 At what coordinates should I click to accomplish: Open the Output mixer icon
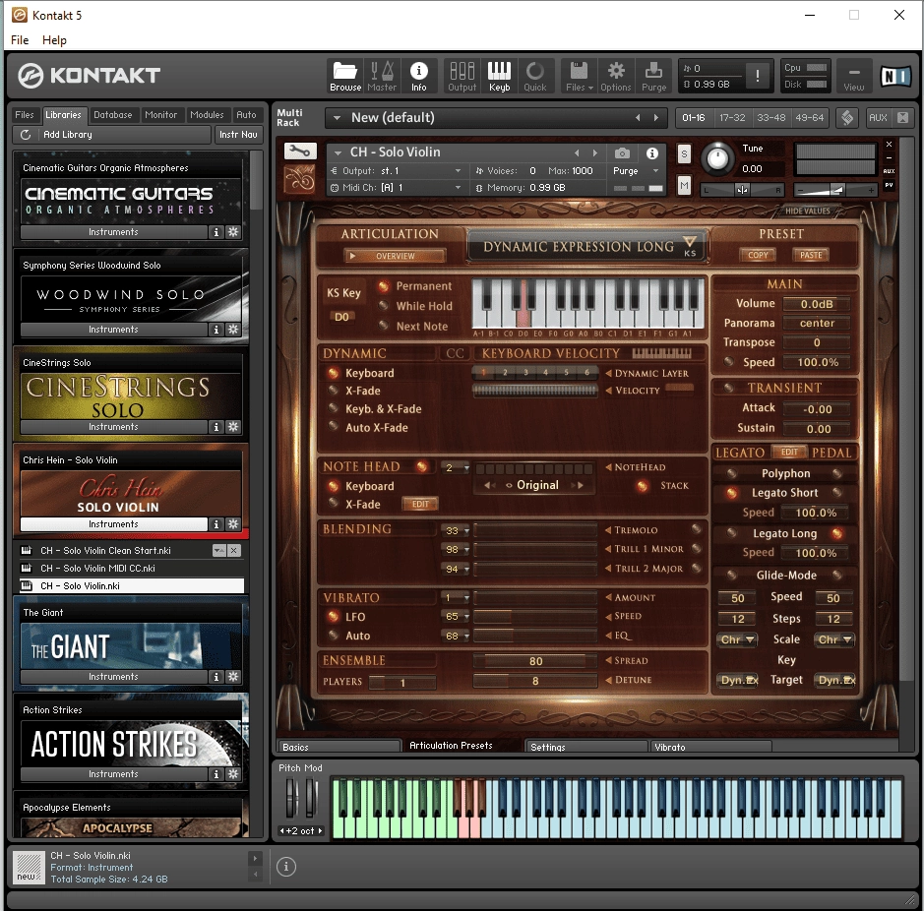462,76
